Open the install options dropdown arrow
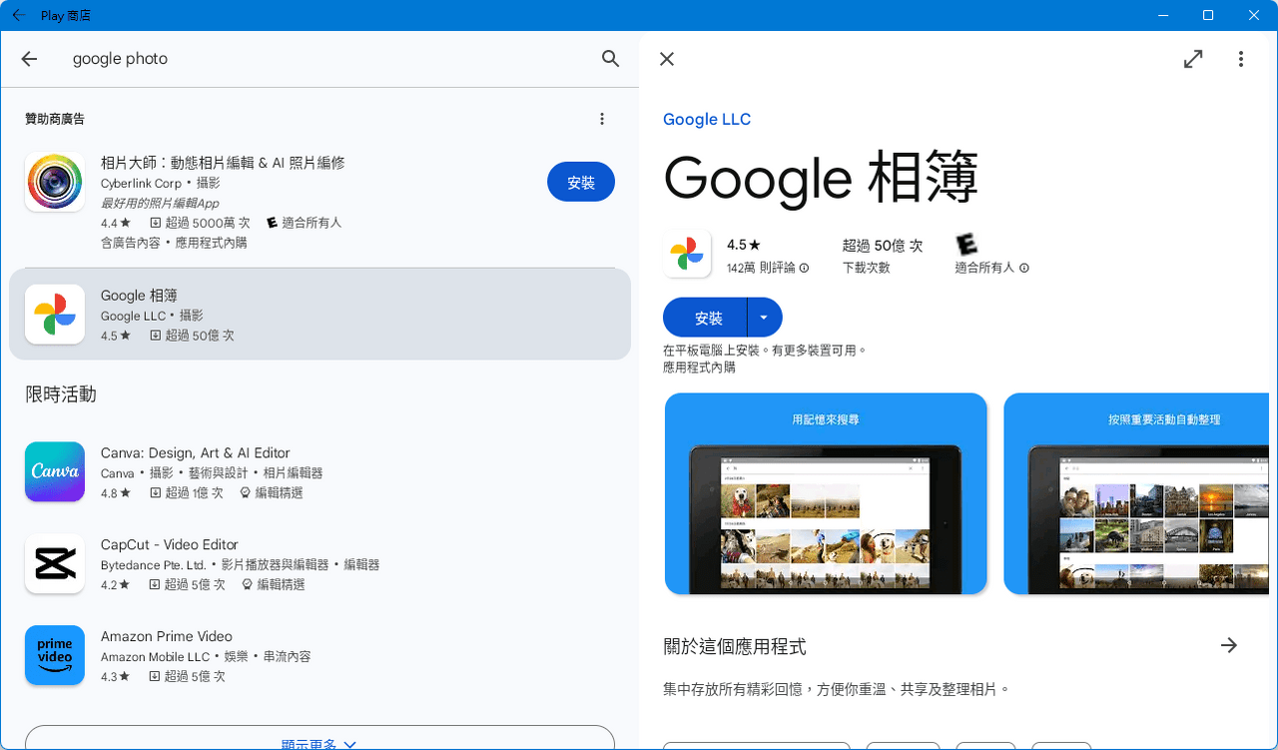 tap(765, 318)
